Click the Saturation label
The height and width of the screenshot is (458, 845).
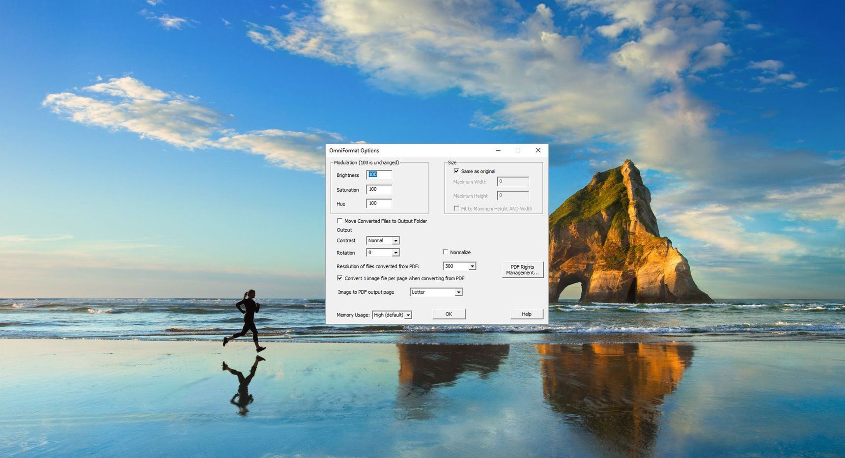point(348,190)
